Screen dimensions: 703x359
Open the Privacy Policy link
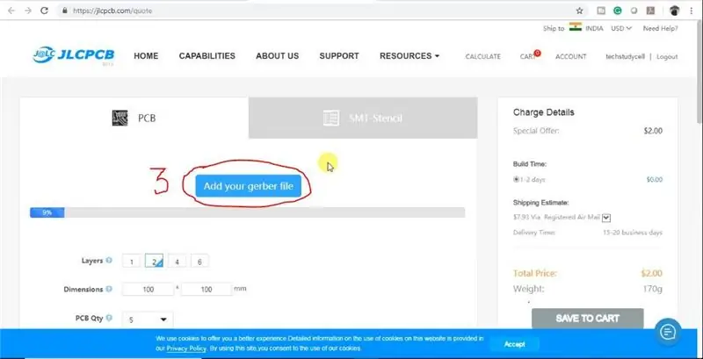click(186, 348)
